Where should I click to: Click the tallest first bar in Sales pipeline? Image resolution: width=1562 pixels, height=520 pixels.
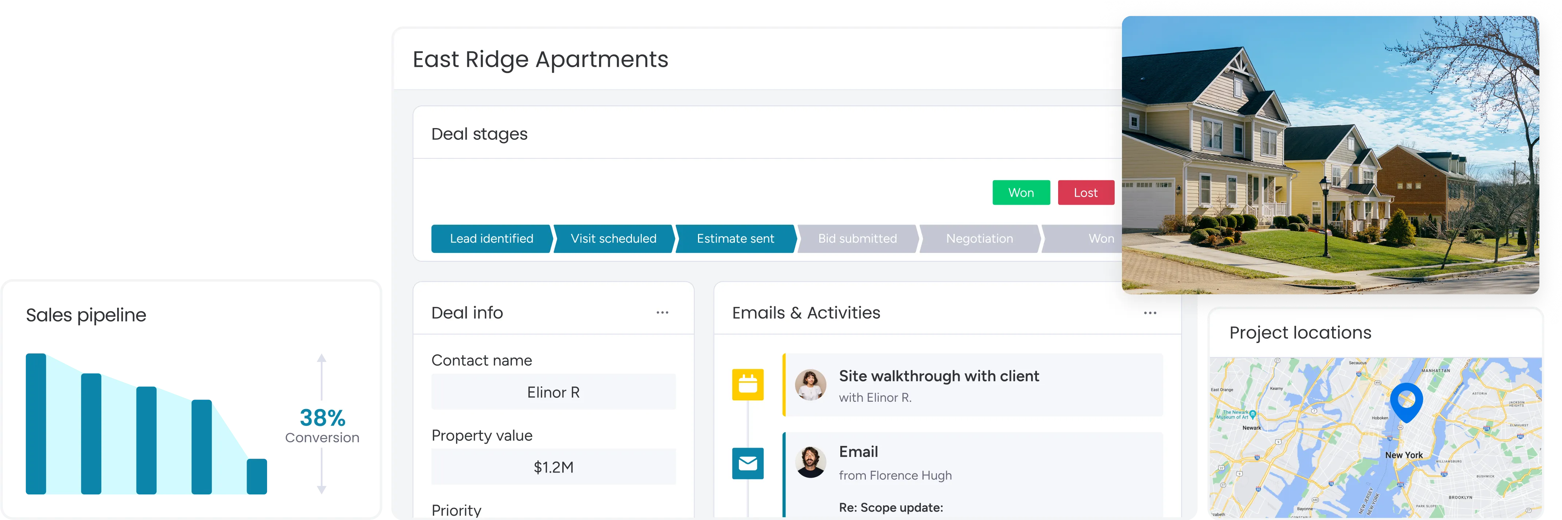pyautogui.click(x=36, y=424)
